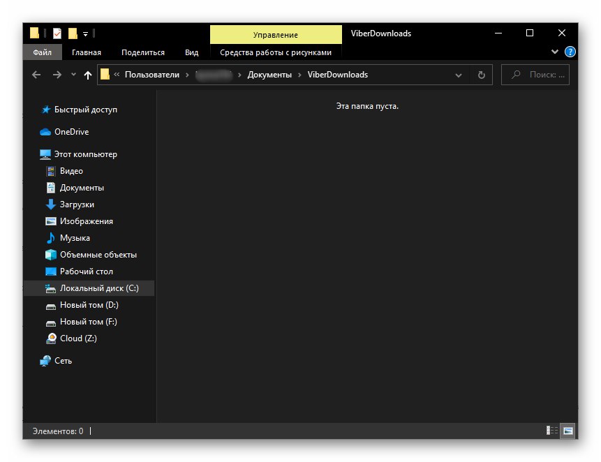Viewport: 601px width, 462px height.
Task: Switch to large icons view in status bar
Action: click(568, 431)
